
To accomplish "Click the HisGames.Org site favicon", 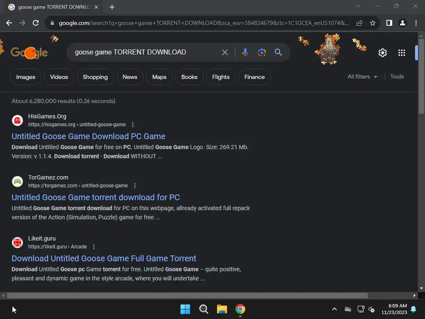I will point(17,120).
